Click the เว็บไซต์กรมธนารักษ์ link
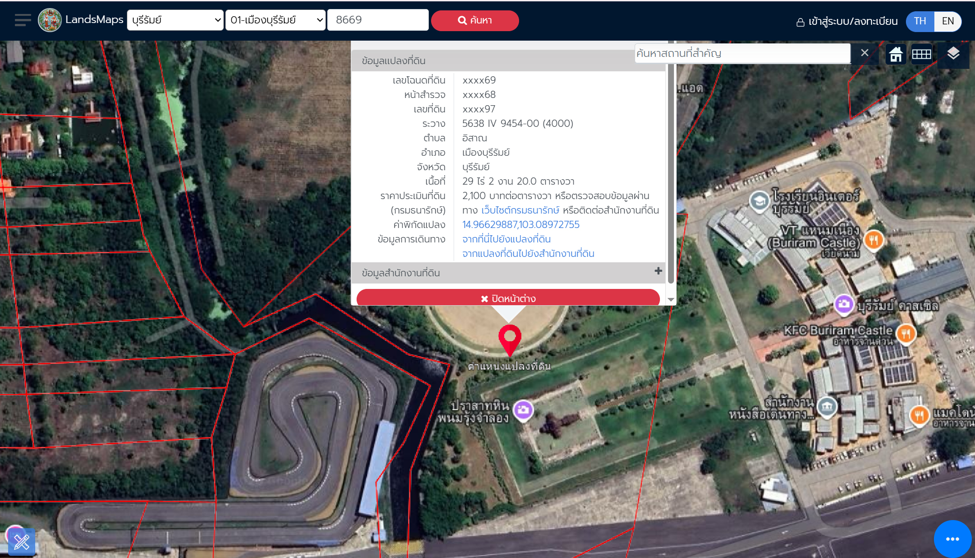975x558 pixels. [520, 210]
